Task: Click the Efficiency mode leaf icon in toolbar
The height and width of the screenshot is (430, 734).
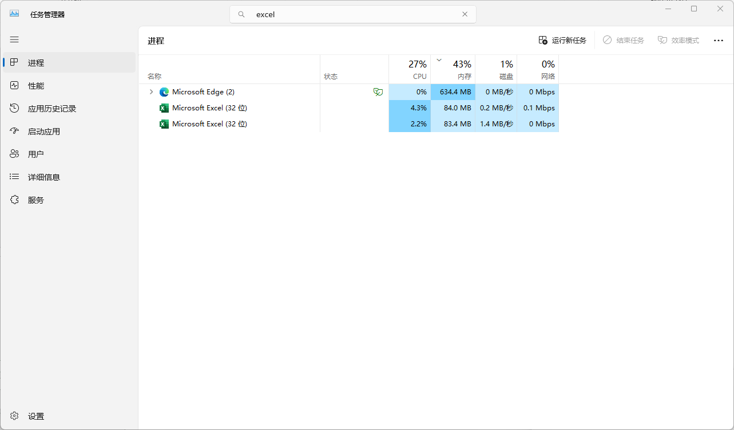Action: pos(662,40)
